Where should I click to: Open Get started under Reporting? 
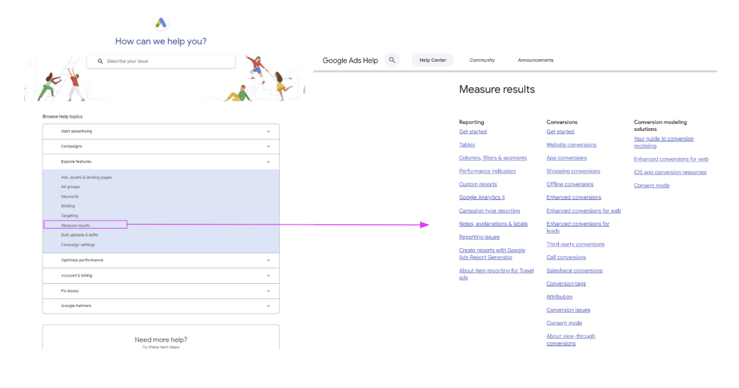click(x=473, y=132)
